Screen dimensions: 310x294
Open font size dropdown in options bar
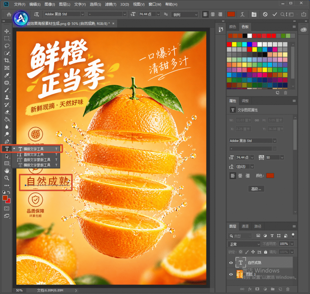coord(158,14)
